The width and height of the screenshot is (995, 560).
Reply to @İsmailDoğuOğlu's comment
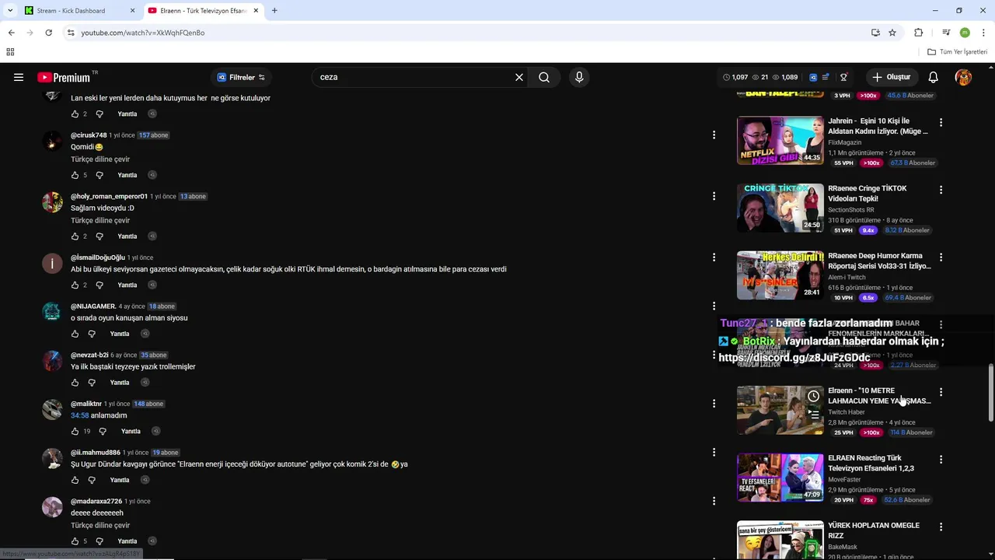(x=127, y=285)
